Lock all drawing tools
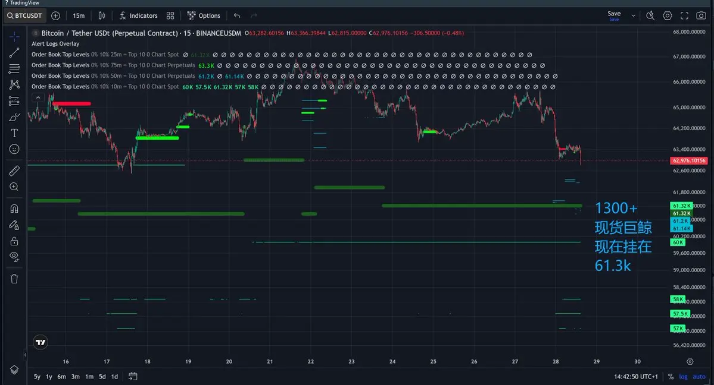The height and width of the screenshot is (385, 714). 14,241
